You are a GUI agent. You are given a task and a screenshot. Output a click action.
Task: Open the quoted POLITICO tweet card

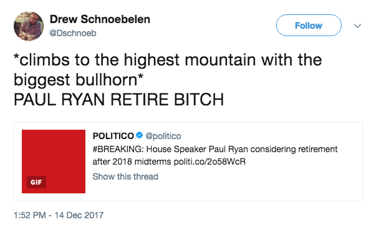point(188,162)
